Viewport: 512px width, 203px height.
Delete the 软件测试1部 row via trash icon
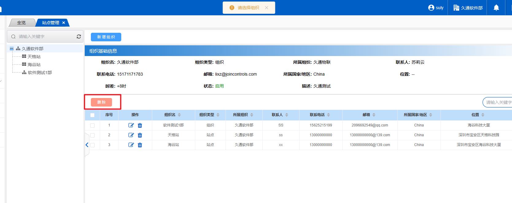(140, 125)
